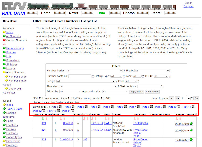Open the News tab
This screenshot has width=202, height=147.
(x=73, y=13)
